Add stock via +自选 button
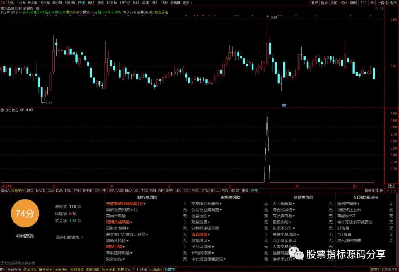 tap(383, 3)
